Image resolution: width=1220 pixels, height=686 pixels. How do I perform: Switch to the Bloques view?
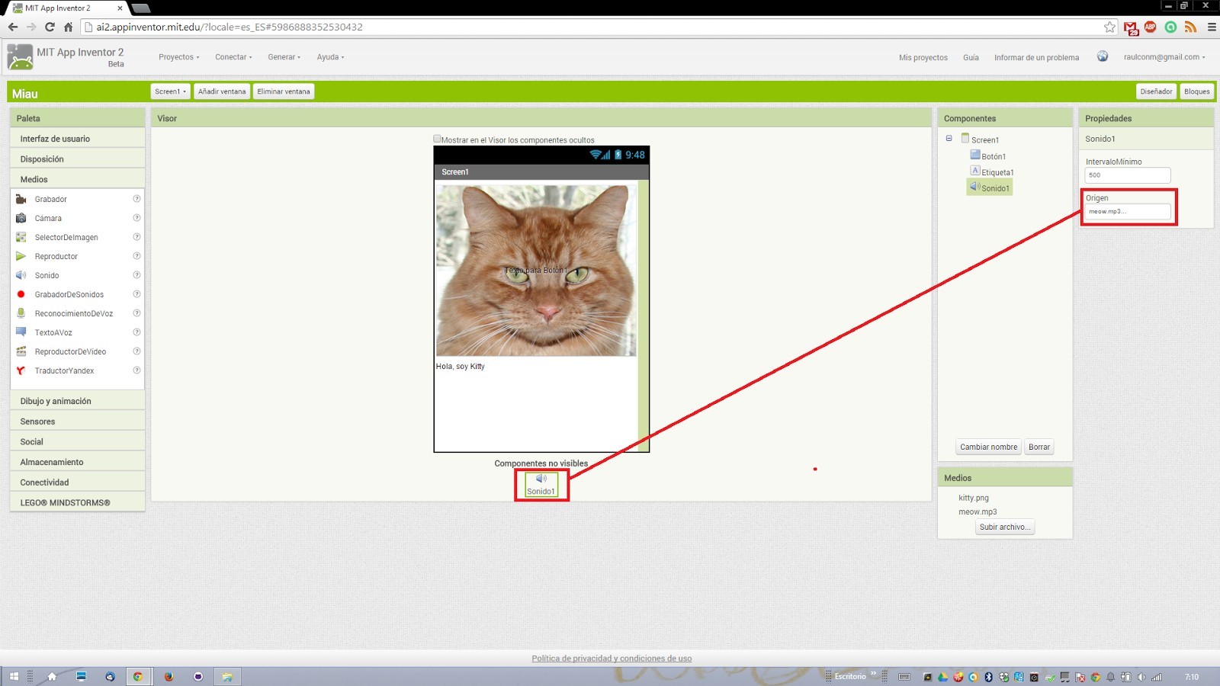(x=1196, y=91)
